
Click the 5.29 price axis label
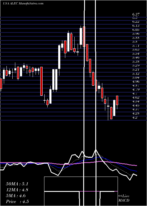click(136, 65)
